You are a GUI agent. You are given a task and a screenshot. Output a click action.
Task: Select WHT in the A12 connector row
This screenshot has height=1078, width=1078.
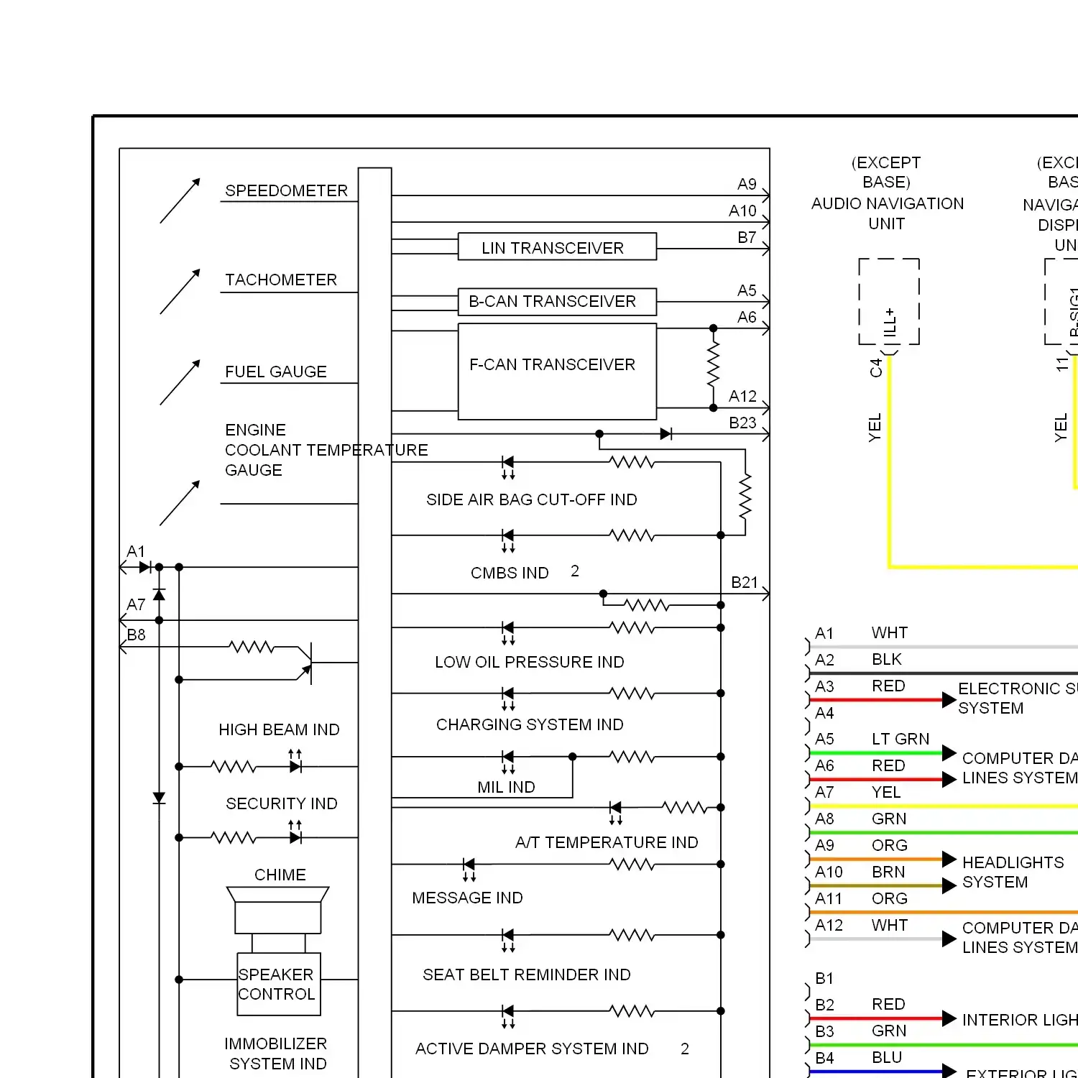pyautogui.click(x=890, y=925)
